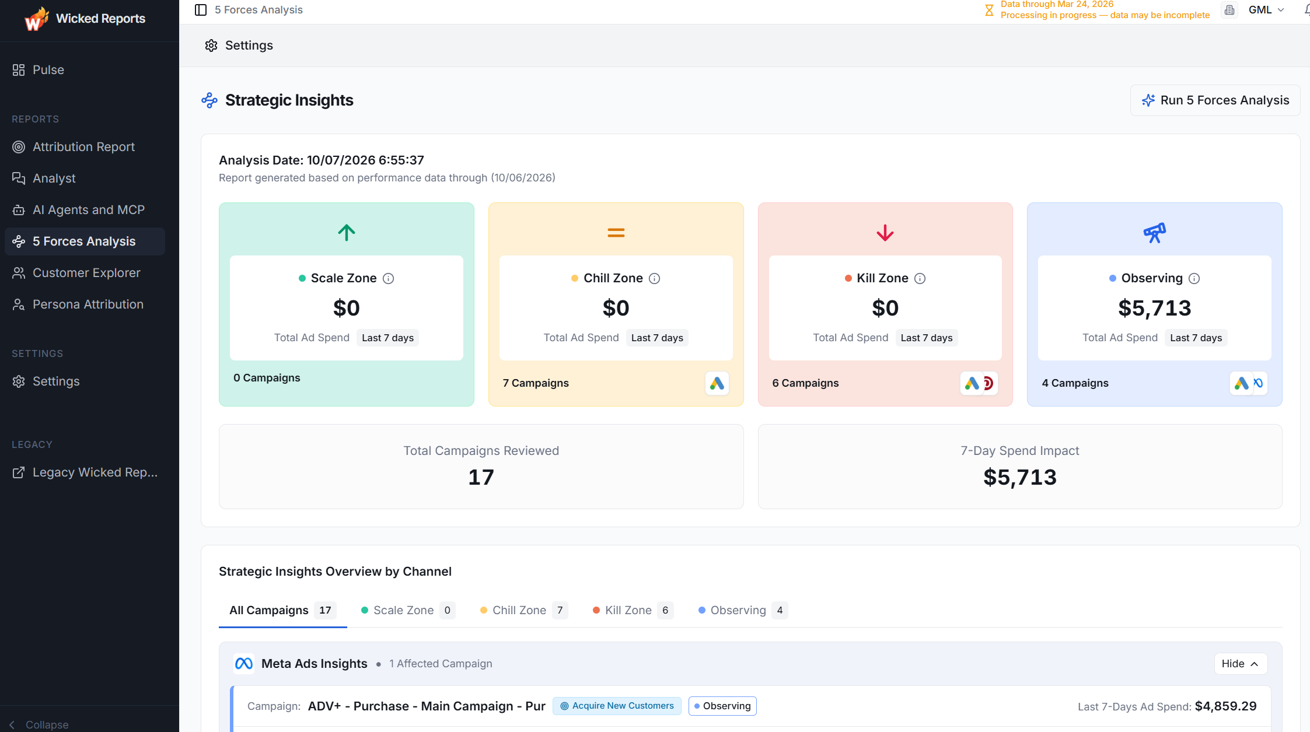Click the Chill Zone equals icon
1310x732 pixels.
[x=616, y=233]
